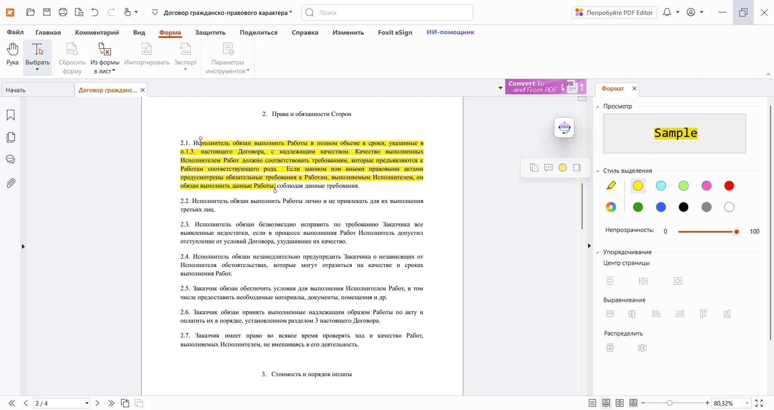The width and height of the screenshot is (774, 410).
Task: Choose yellow highlight color swatch
Action: (638, 186)
